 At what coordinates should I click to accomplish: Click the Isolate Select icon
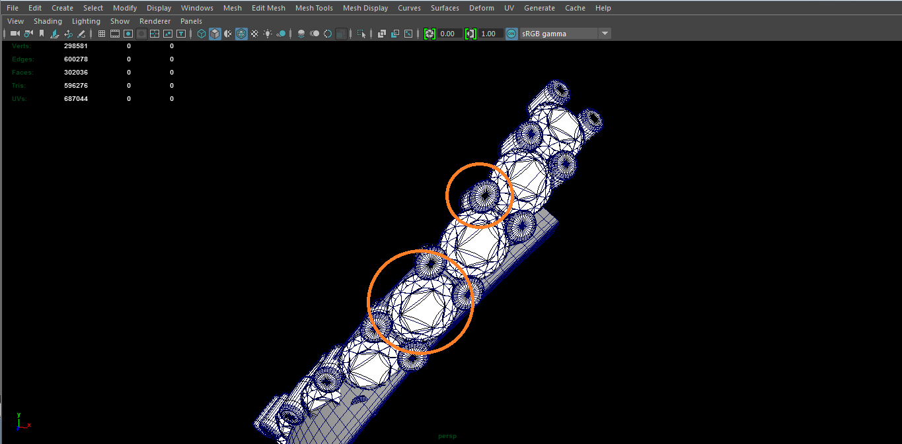point(361,34)
